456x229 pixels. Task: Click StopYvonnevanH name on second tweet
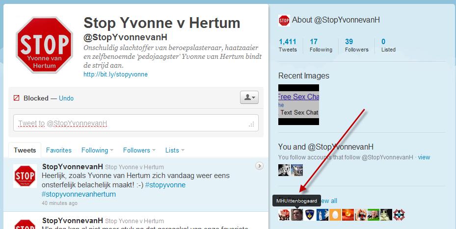(x=73, y=221)
